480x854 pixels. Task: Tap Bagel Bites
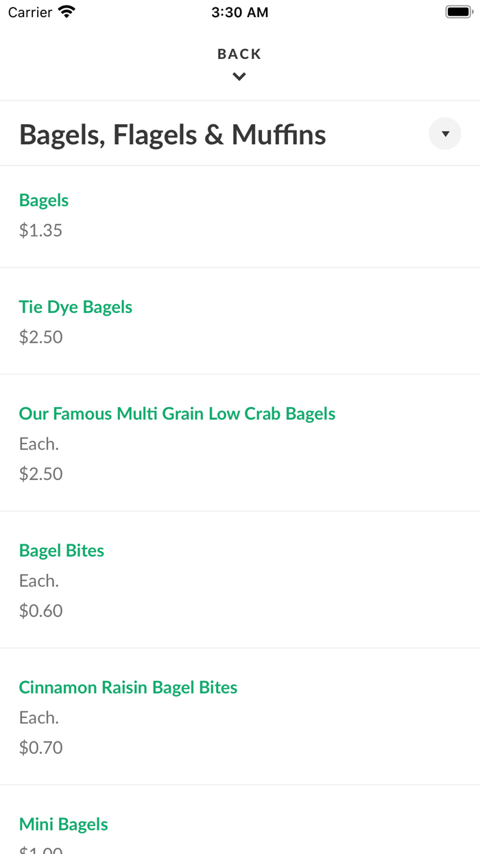pyautogui.click(x=61, y=550)
